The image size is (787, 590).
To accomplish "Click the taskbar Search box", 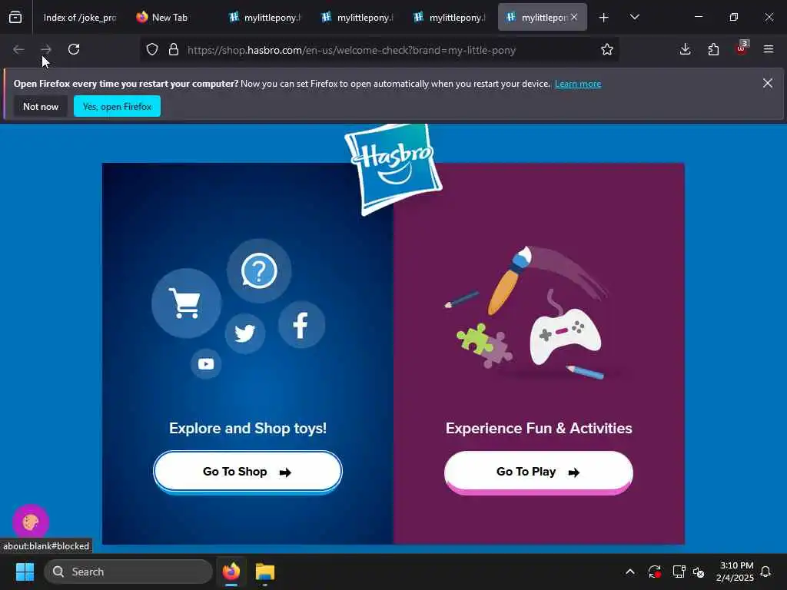I will click(x=128, y=572).
